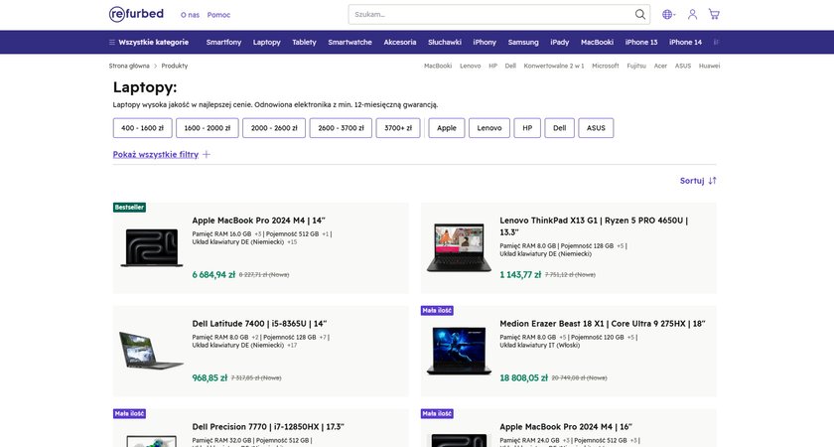Viewport: 834px width, 447px height.
Task: Filter by price 1600 - 2000 zł
Action: point(208,128)
